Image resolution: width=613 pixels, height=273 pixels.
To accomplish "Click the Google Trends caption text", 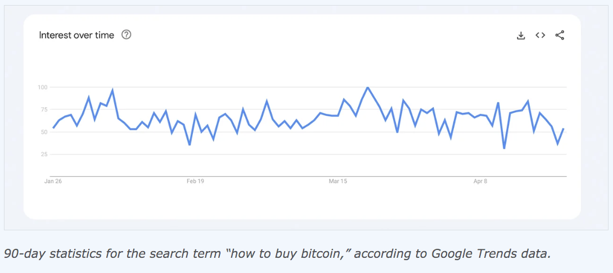I will click(x=276, y=253).
